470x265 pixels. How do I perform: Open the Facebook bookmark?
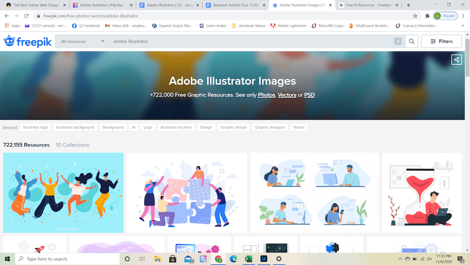[x=86, y=26]
